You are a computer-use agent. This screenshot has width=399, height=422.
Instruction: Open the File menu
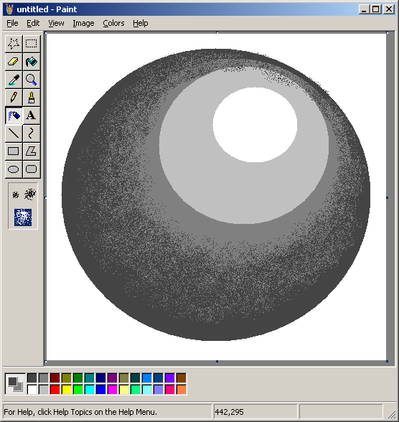(x=12, y=23)
